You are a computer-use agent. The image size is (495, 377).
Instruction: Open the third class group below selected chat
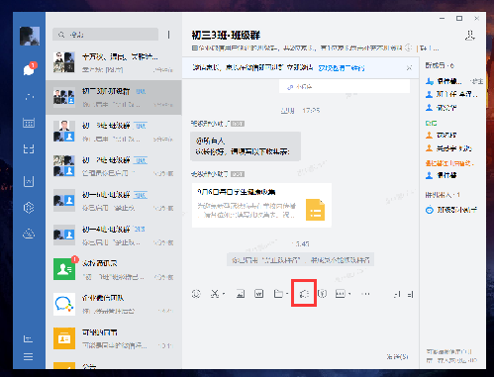(114, 132)
